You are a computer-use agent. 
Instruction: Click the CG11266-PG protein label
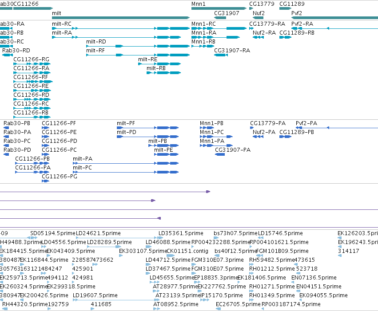coord(60,177)
